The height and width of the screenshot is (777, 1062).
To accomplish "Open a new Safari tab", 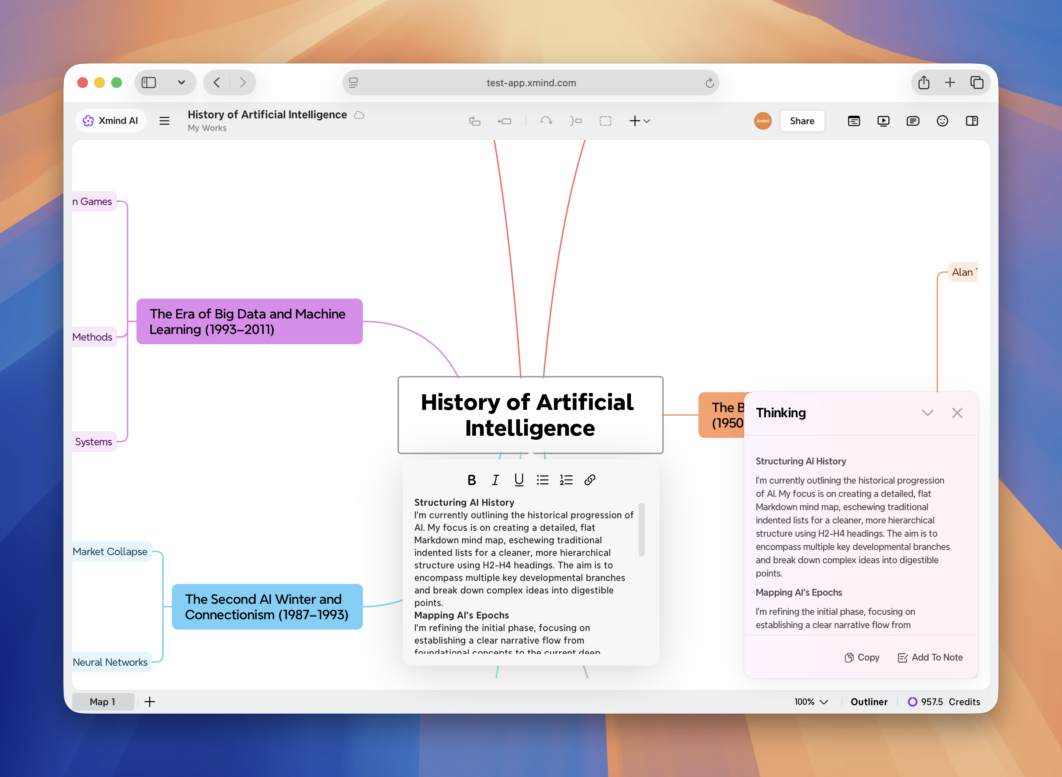I will pos(950,83).
